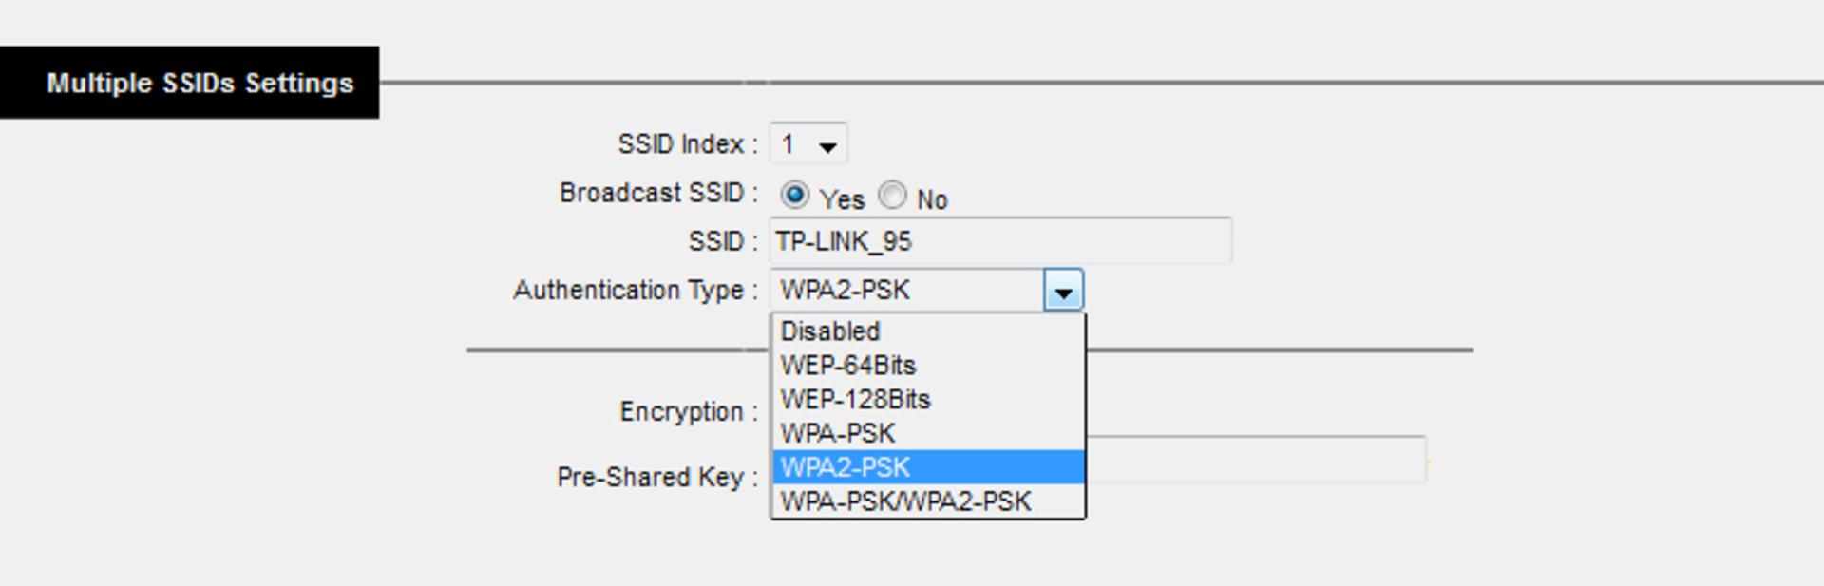Pick the highlighted WPA2-PSK list entry
Image resolution: width=1824 pixels, height=586 pixels.
click(x=928, y=467)
